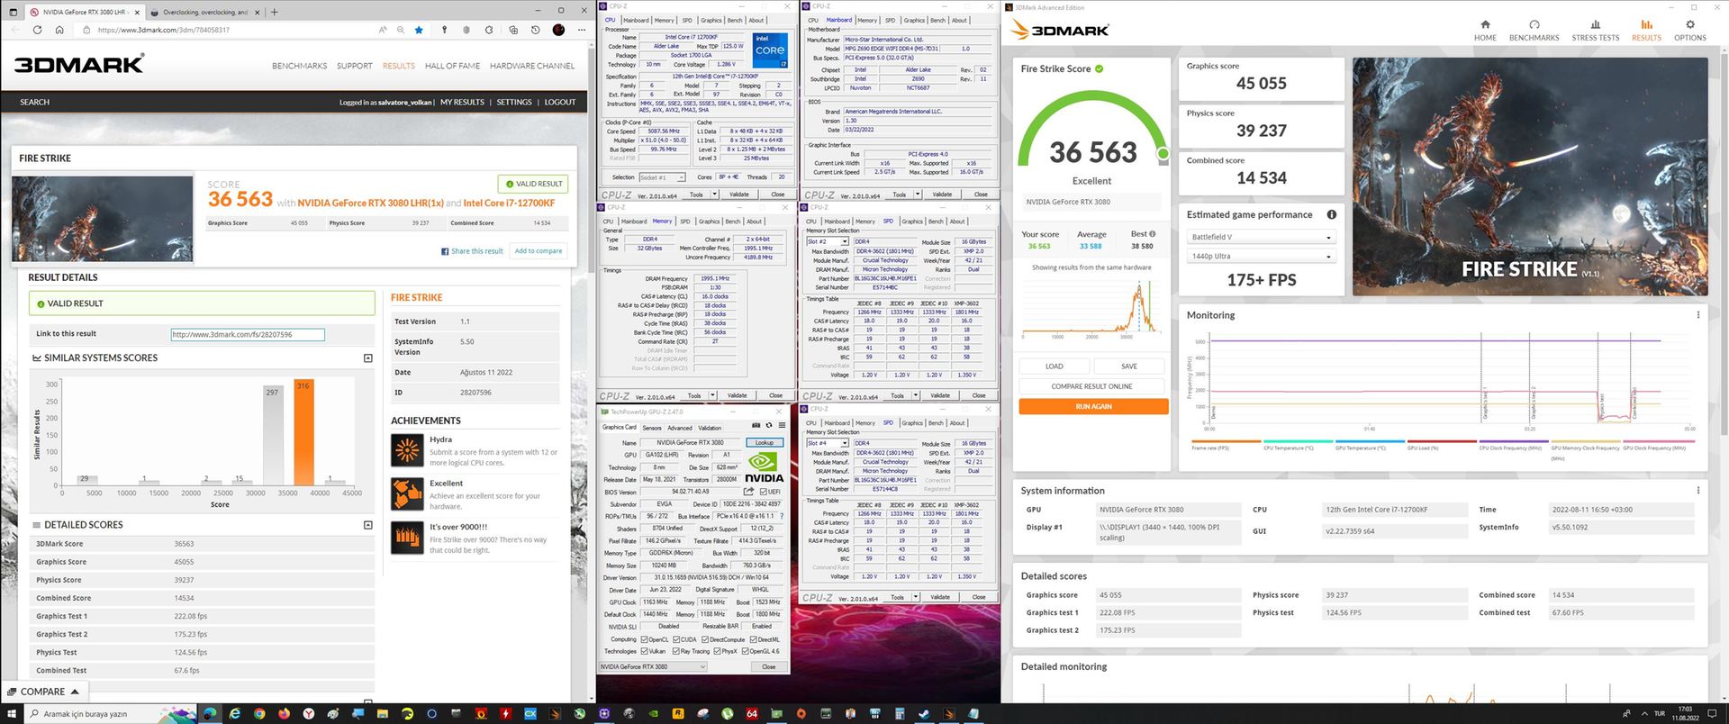Open OPTIONS gear in 3DMark app
1729x724 pixels.
pyautogui.click(x=1690, y=24)
